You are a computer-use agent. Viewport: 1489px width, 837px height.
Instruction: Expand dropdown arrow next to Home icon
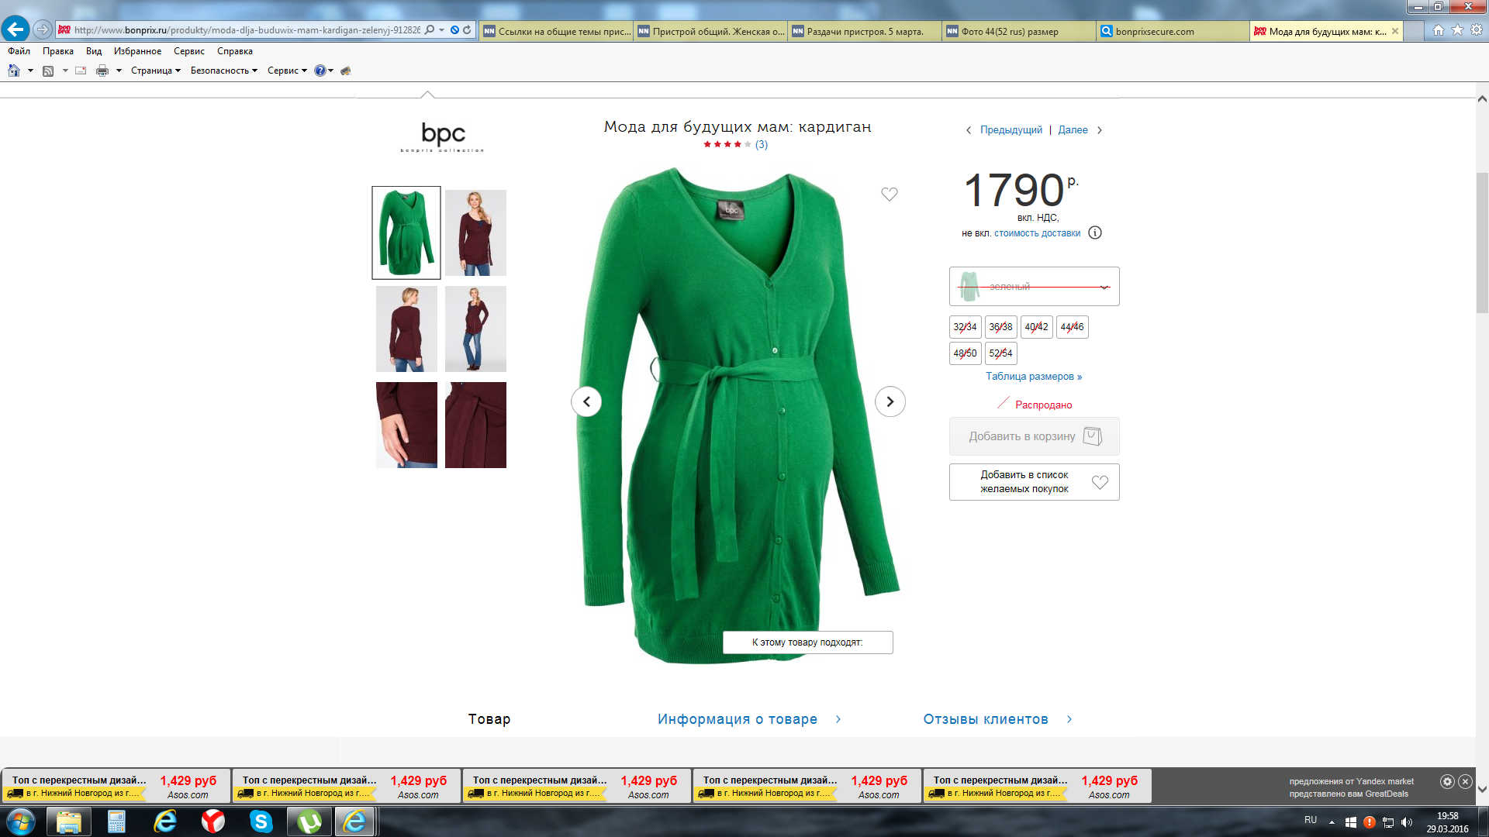coord(30,71)
